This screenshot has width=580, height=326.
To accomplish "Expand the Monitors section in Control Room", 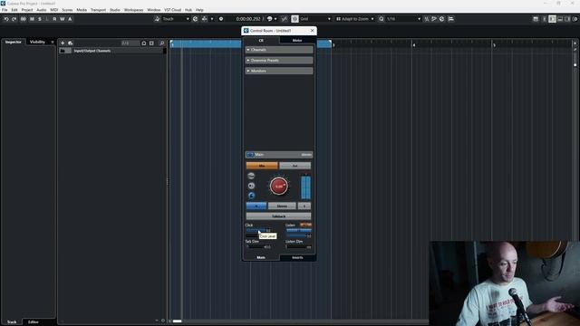I will (279, 71).
